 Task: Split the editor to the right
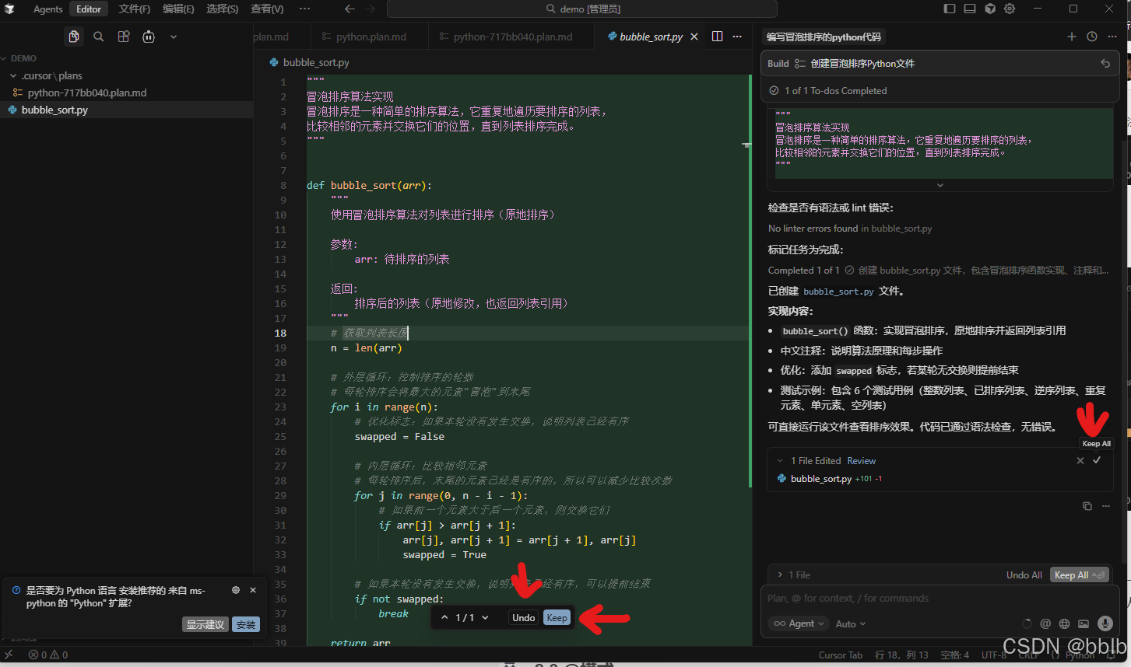717,37
